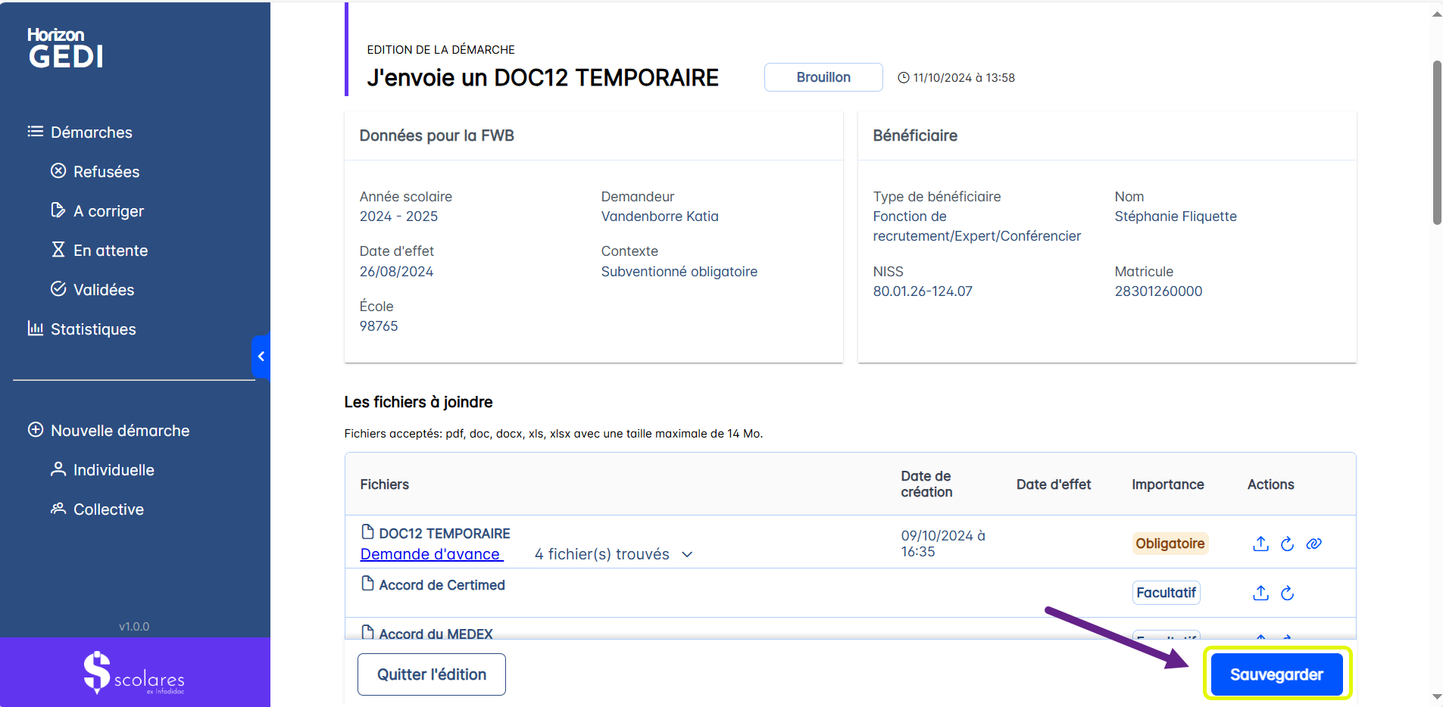This screenshot has height=707, width=1443.
Task: Upload a file for Accord de Certimed
Action: pyautogui.click(x=1260, y=593)
